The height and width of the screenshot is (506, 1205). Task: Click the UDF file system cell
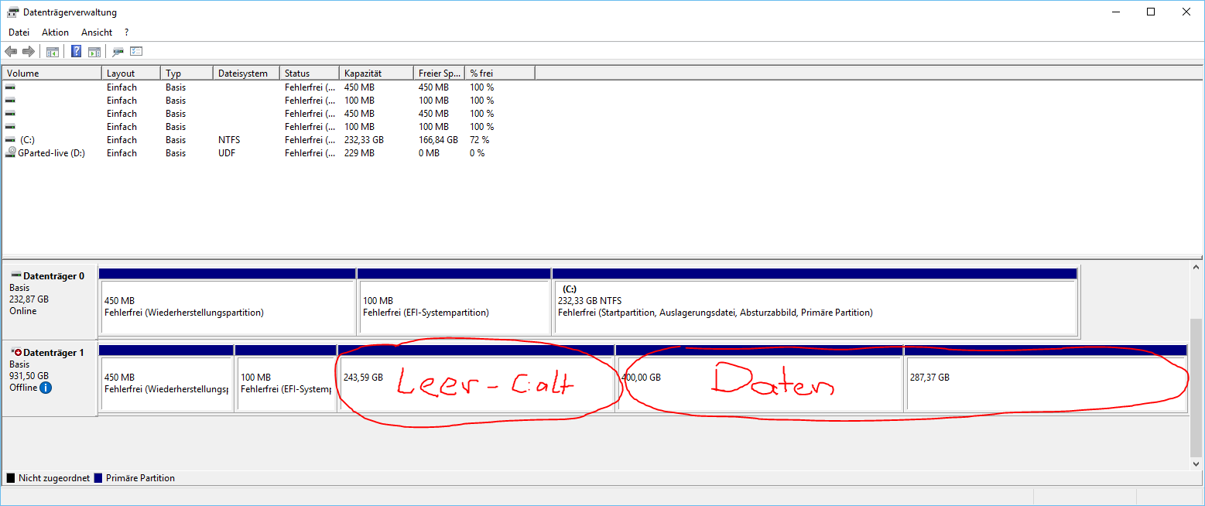[x=227, y=153]
